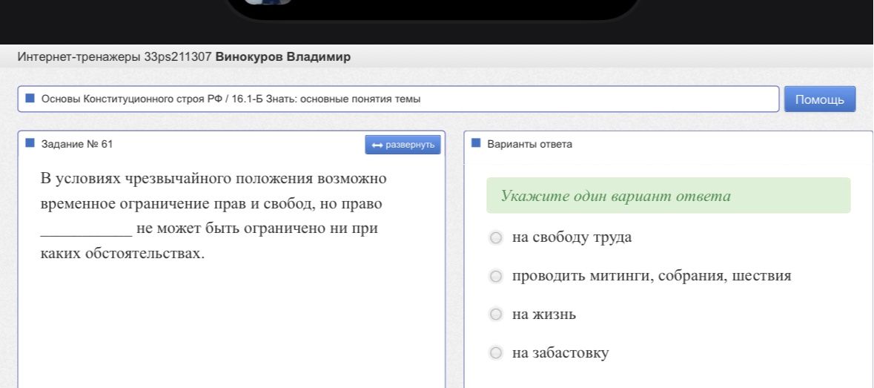Pick the 'на забастовку' radio option
The image size is (874, 388).
coord(495,353)
